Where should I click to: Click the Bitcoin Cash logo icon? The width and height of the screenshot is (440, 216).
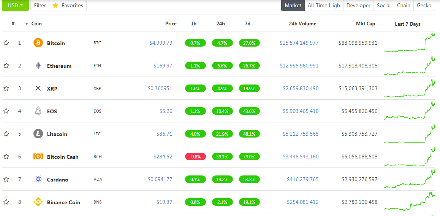click(38, 157)
